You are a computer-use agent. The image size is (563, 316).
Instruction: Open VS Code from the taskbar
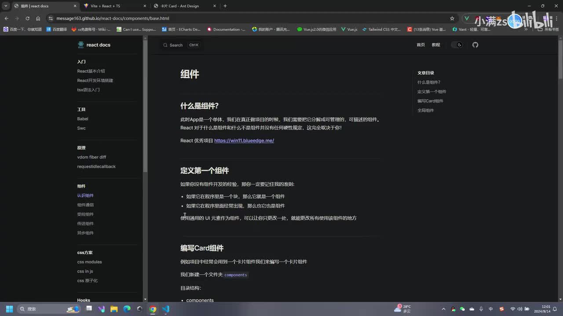point(165,309)
